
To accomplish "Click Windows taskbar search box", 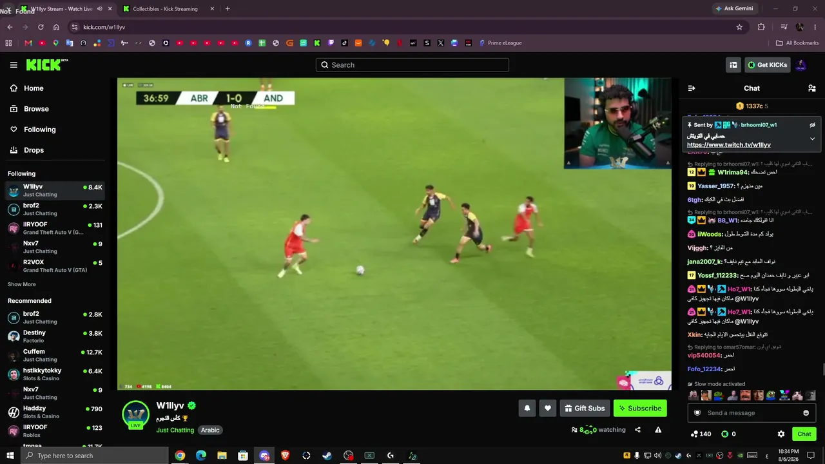I will pos(95,456).
